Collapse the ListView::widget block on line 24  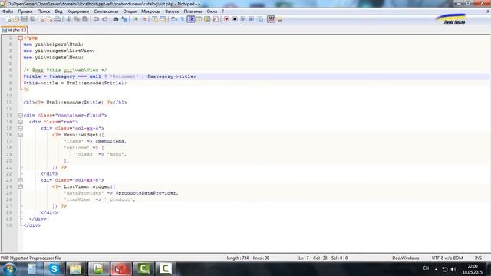point(21,186)
